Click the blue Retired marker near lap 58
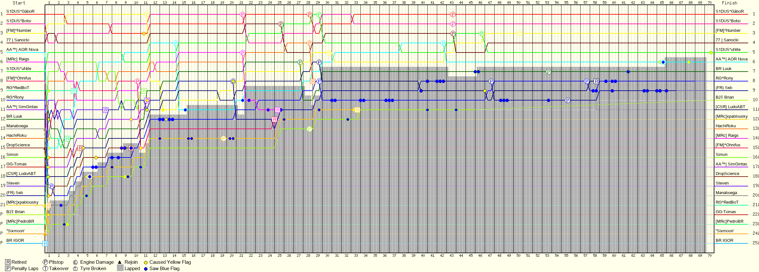Screen dimensions: 759x272 point(596,81)
